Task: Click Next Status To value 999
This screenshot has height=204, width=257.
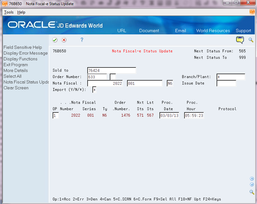Action: tap(242, 58)
